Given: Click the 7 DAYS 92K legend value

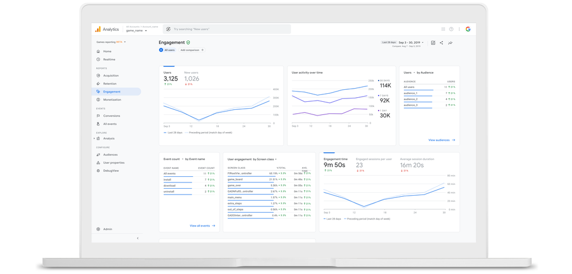Looking at the screenshot, I should click(385, 99).
